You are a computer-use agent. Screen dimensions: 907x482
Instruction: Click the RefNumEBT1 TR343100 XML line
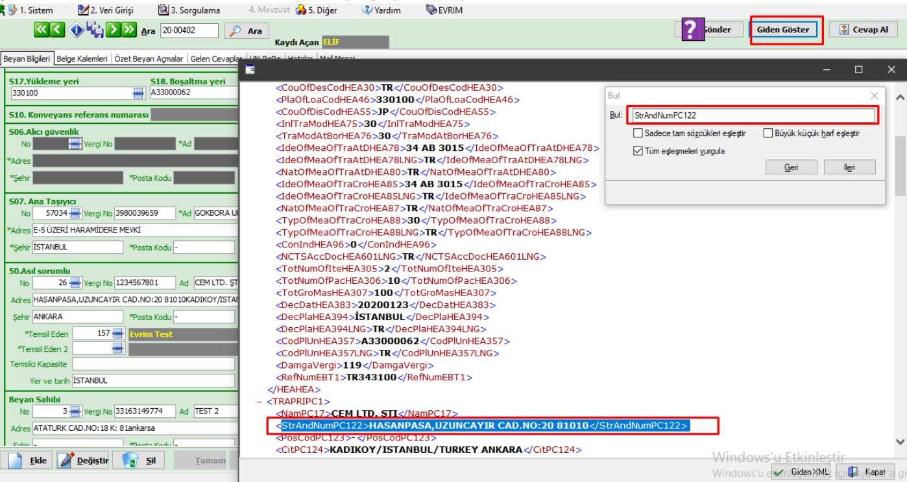point(374,377)
